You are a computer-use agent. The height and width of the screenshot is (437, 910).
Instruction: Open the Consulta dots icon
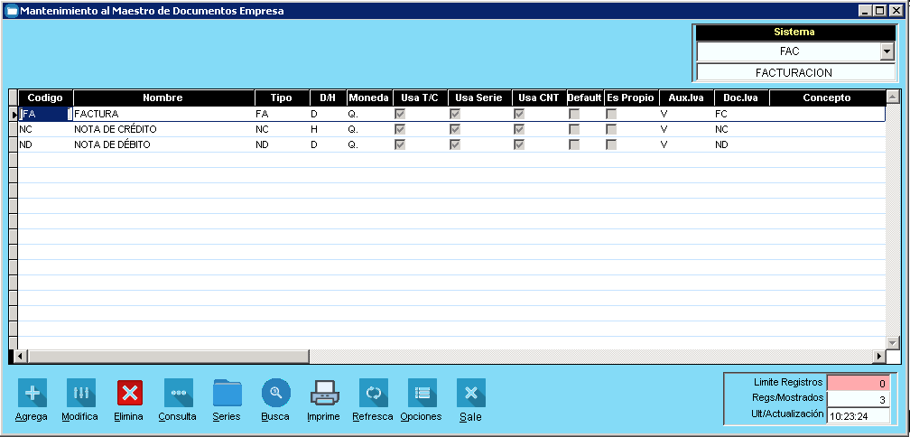(x=178, y=393)
